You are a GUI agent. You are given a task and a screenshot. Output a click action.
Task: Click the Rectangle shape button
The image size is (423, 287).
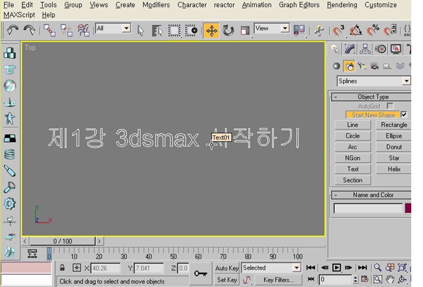pos(394,125)
